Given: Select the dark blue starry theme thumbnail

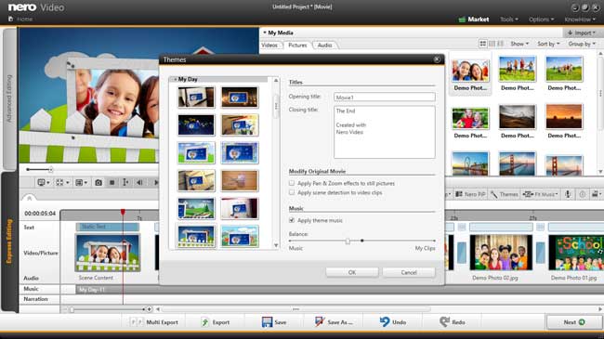Looking at the screenshot, I should tap(196, 124).
